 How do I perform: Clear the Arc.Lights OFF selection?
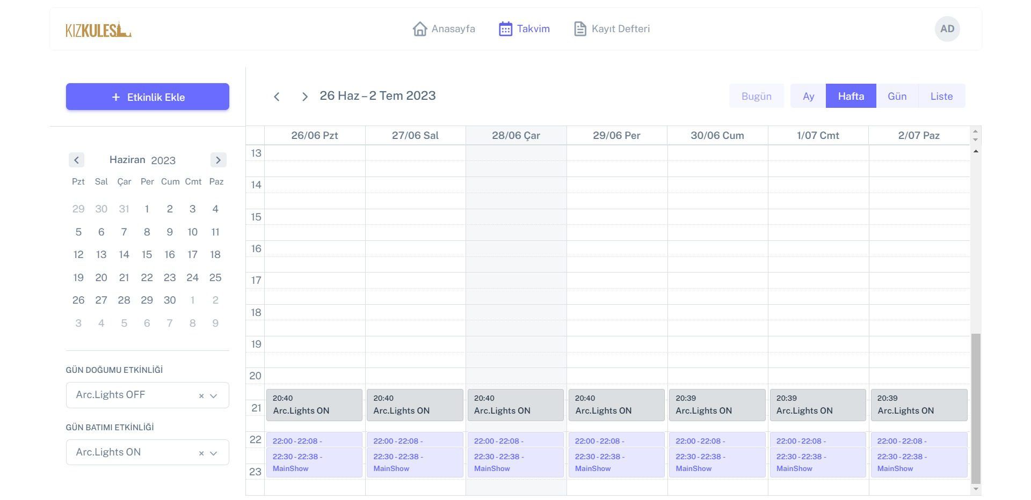click(x=201, y=396)
